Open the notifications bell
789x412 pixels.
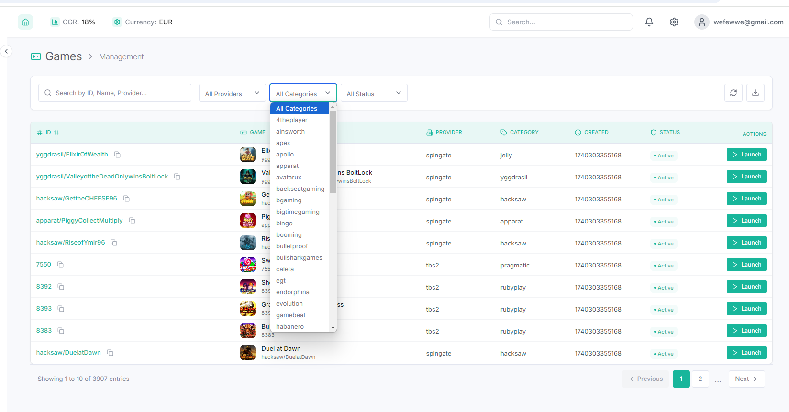(x=649, y=22)
